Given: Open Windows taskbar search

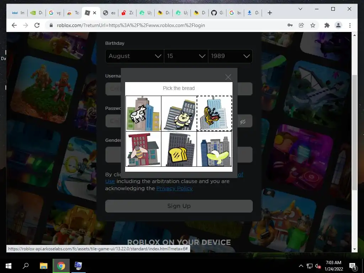Looking at the screenshot, I should pos(26,266).
